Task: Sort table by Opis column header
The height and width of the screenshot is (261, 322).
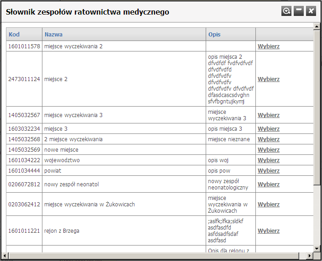Action: coord(214,34)
